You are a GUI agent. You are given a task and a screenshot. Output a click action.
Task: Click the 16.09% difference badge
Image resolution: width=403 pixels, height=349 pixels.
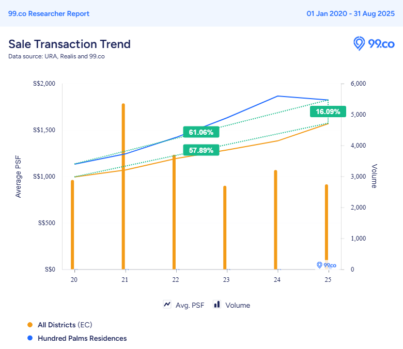pyautogui.click(x=328, y=112)
